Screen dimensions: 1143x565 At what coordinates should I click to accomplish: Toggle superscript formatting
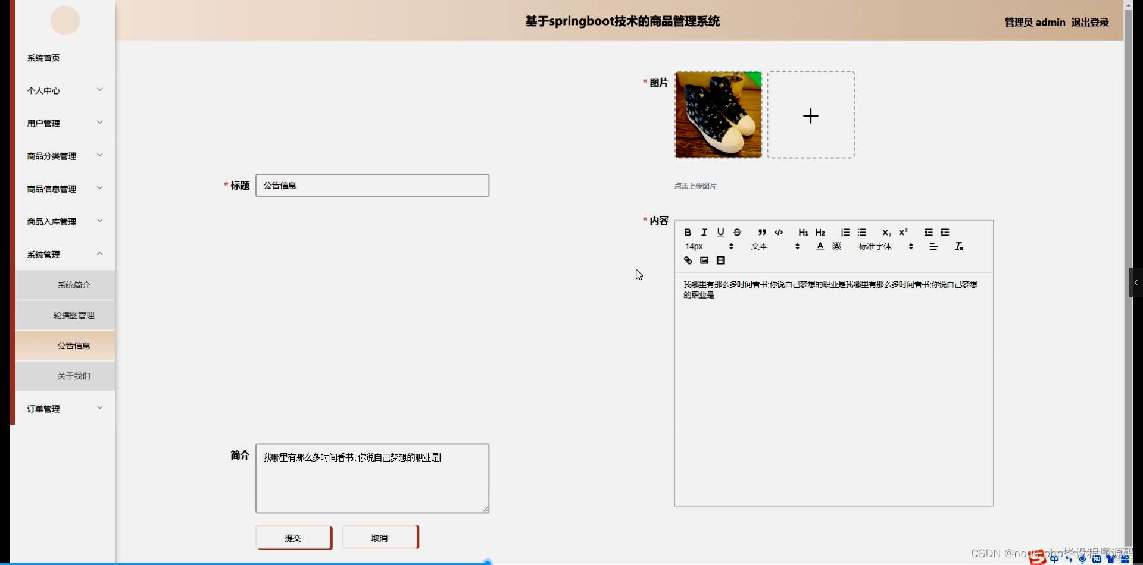click(x=903, y=232)
